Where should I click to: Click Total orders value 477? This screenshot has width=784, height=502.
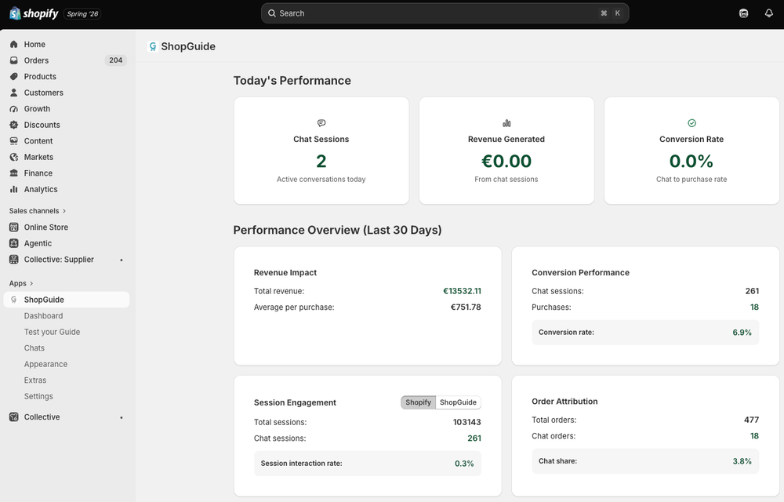752,420
